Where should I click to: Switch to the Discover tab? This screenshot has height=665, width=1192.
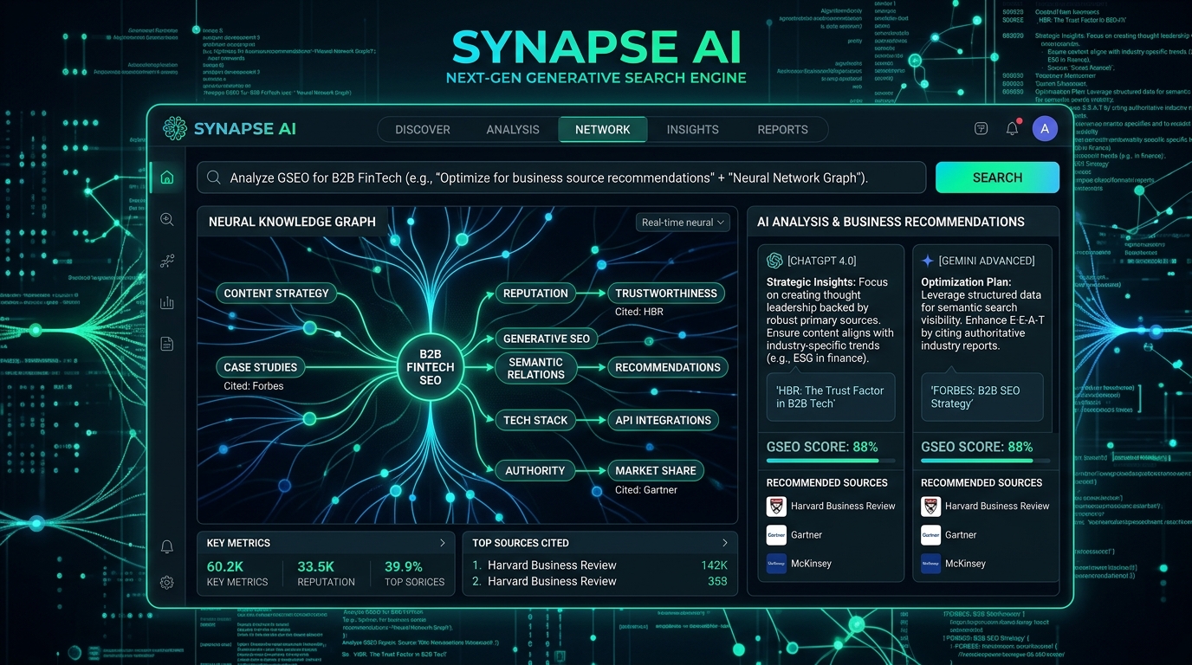point(423,130)
